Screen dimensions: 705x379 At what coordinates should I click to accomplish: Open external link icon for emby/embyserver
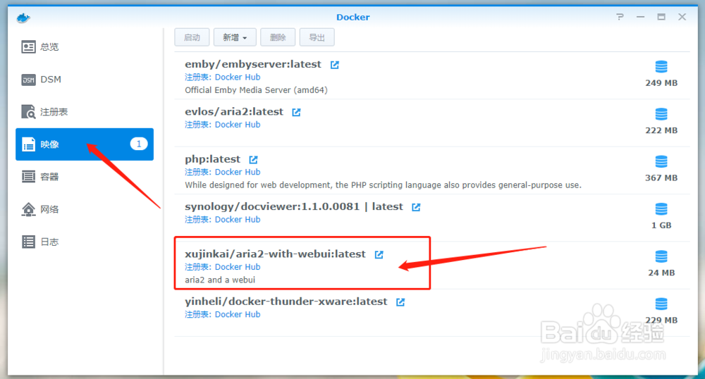(334, 65)
